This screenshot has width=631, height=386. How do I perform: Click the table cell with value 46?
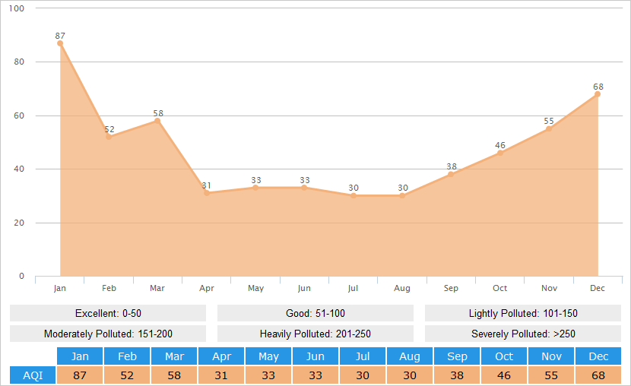[x=504, y=375]
